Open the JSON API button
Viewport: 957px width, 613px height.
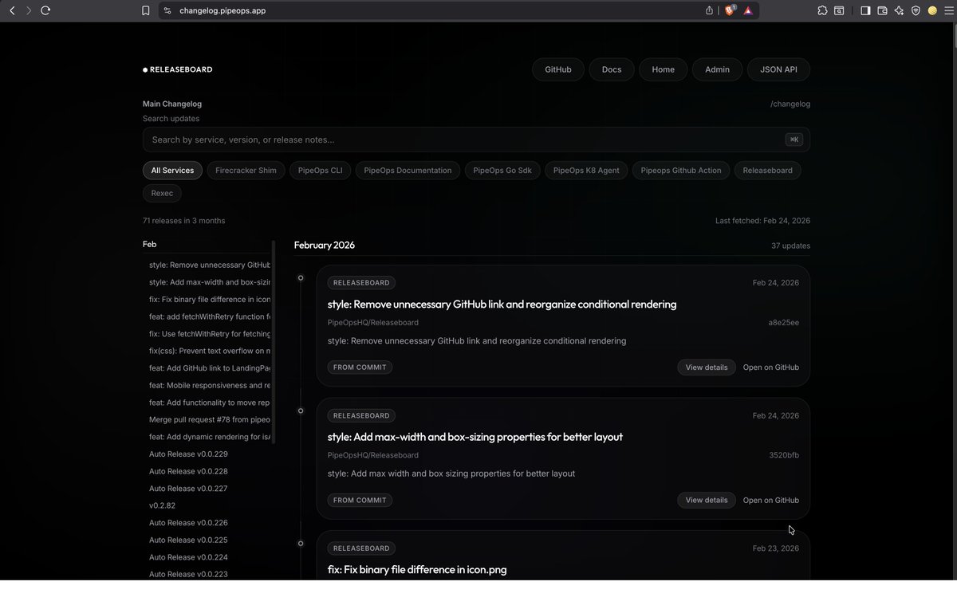click(x=778, y=69)
